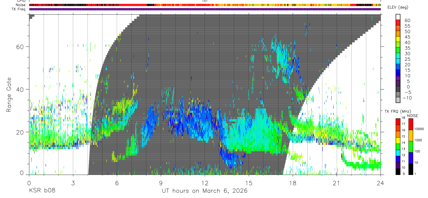
Task: Click the 'NOISE' legend title
Action: click(x=413, y=116)
